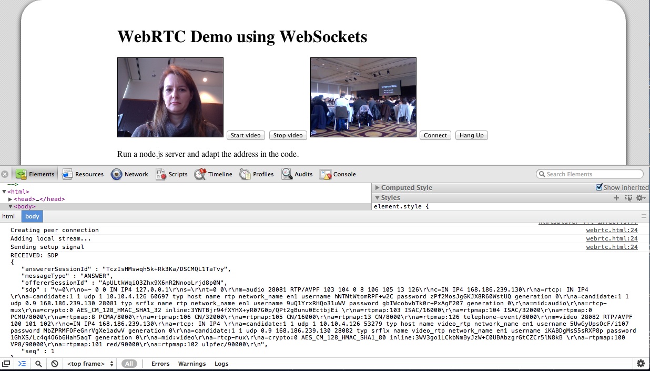Open the webrtc.html:24 source link

(612, 230)
